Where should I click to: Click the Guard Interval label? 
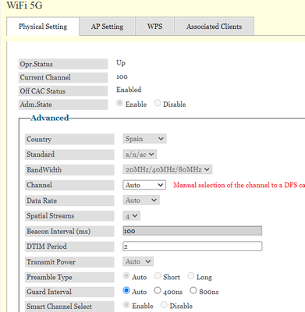(69, 292)
